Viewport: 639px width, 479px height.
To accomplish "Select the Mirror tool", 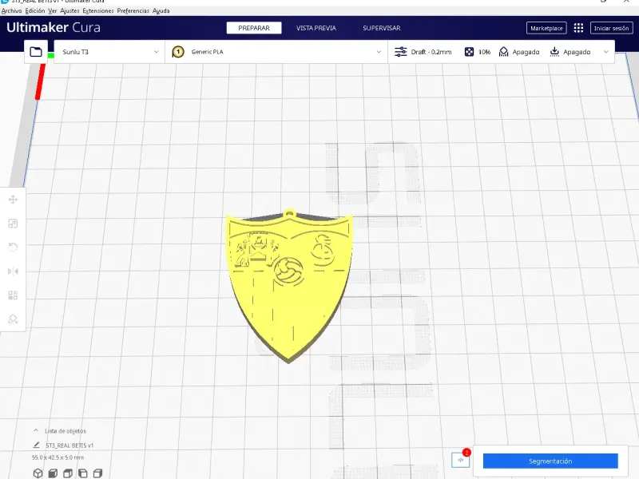I will [x=13, y=271].
